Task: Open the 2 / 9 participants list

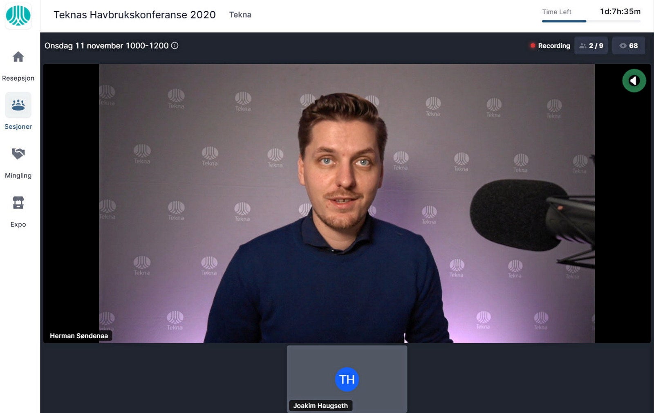Action: pyautogui.click(x=591, y=45)
